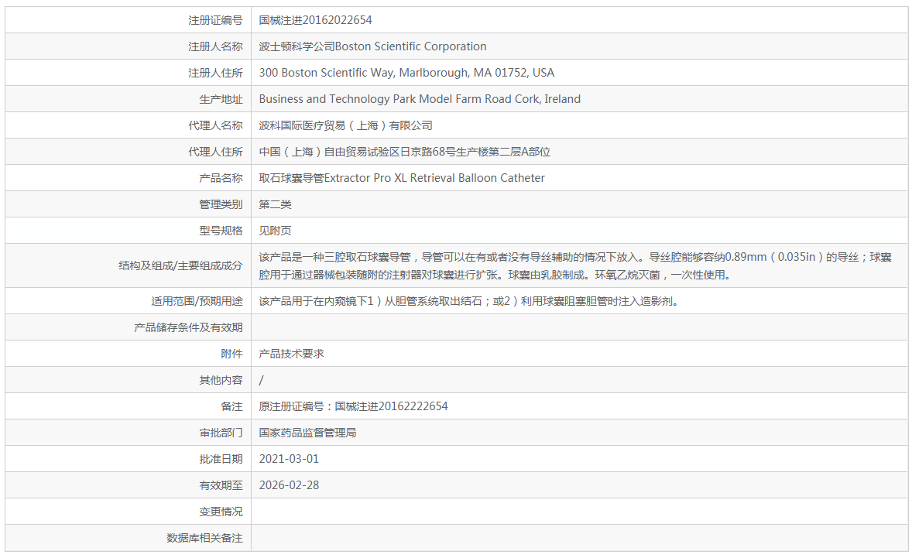Image resolution: width=912 pixels, height=558 pixels.
Task: Click the 注册人名称 label
Action: pos(215,46)
